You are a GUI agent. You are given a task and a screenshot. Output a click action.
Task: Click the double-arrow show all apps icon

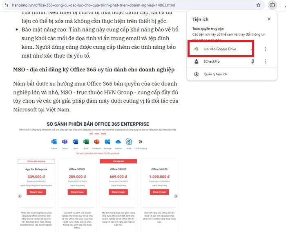(x=141, y=142)
